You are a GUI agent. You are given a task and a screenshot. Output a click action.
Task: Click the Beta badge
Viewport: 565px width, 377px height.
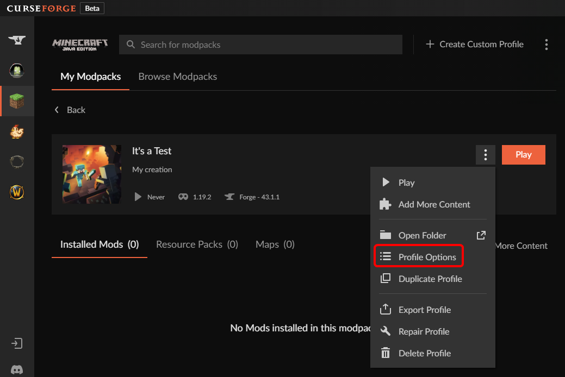pos(92,8)
